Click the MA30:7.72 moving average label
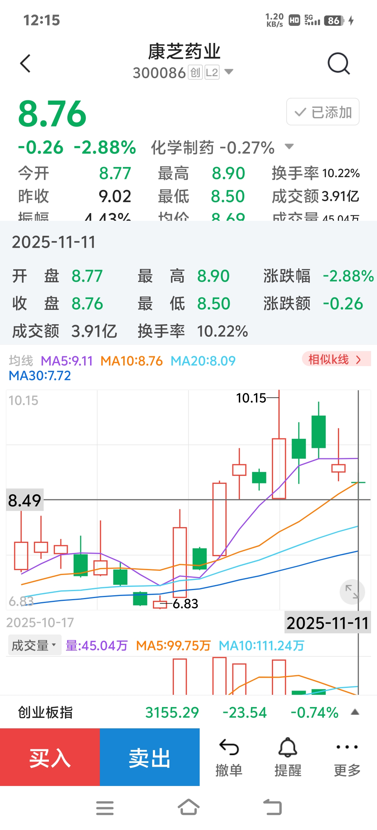 40,376
